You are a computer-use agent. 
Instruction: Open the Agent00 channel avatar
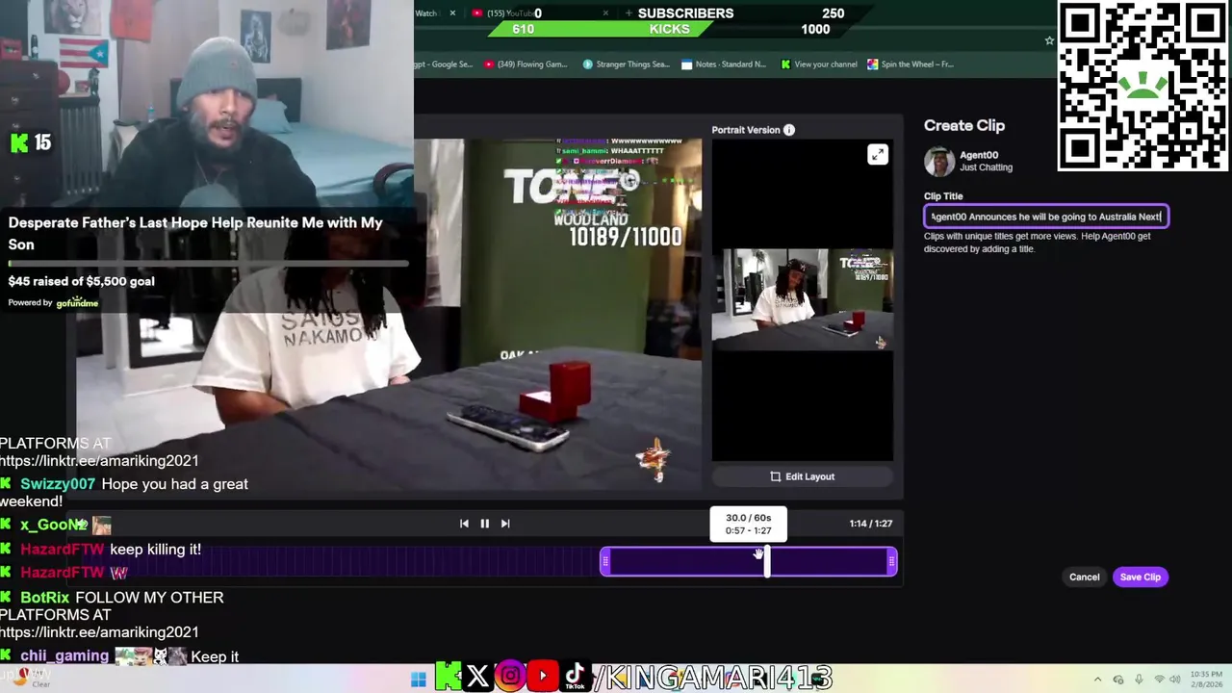click(939, 161)
